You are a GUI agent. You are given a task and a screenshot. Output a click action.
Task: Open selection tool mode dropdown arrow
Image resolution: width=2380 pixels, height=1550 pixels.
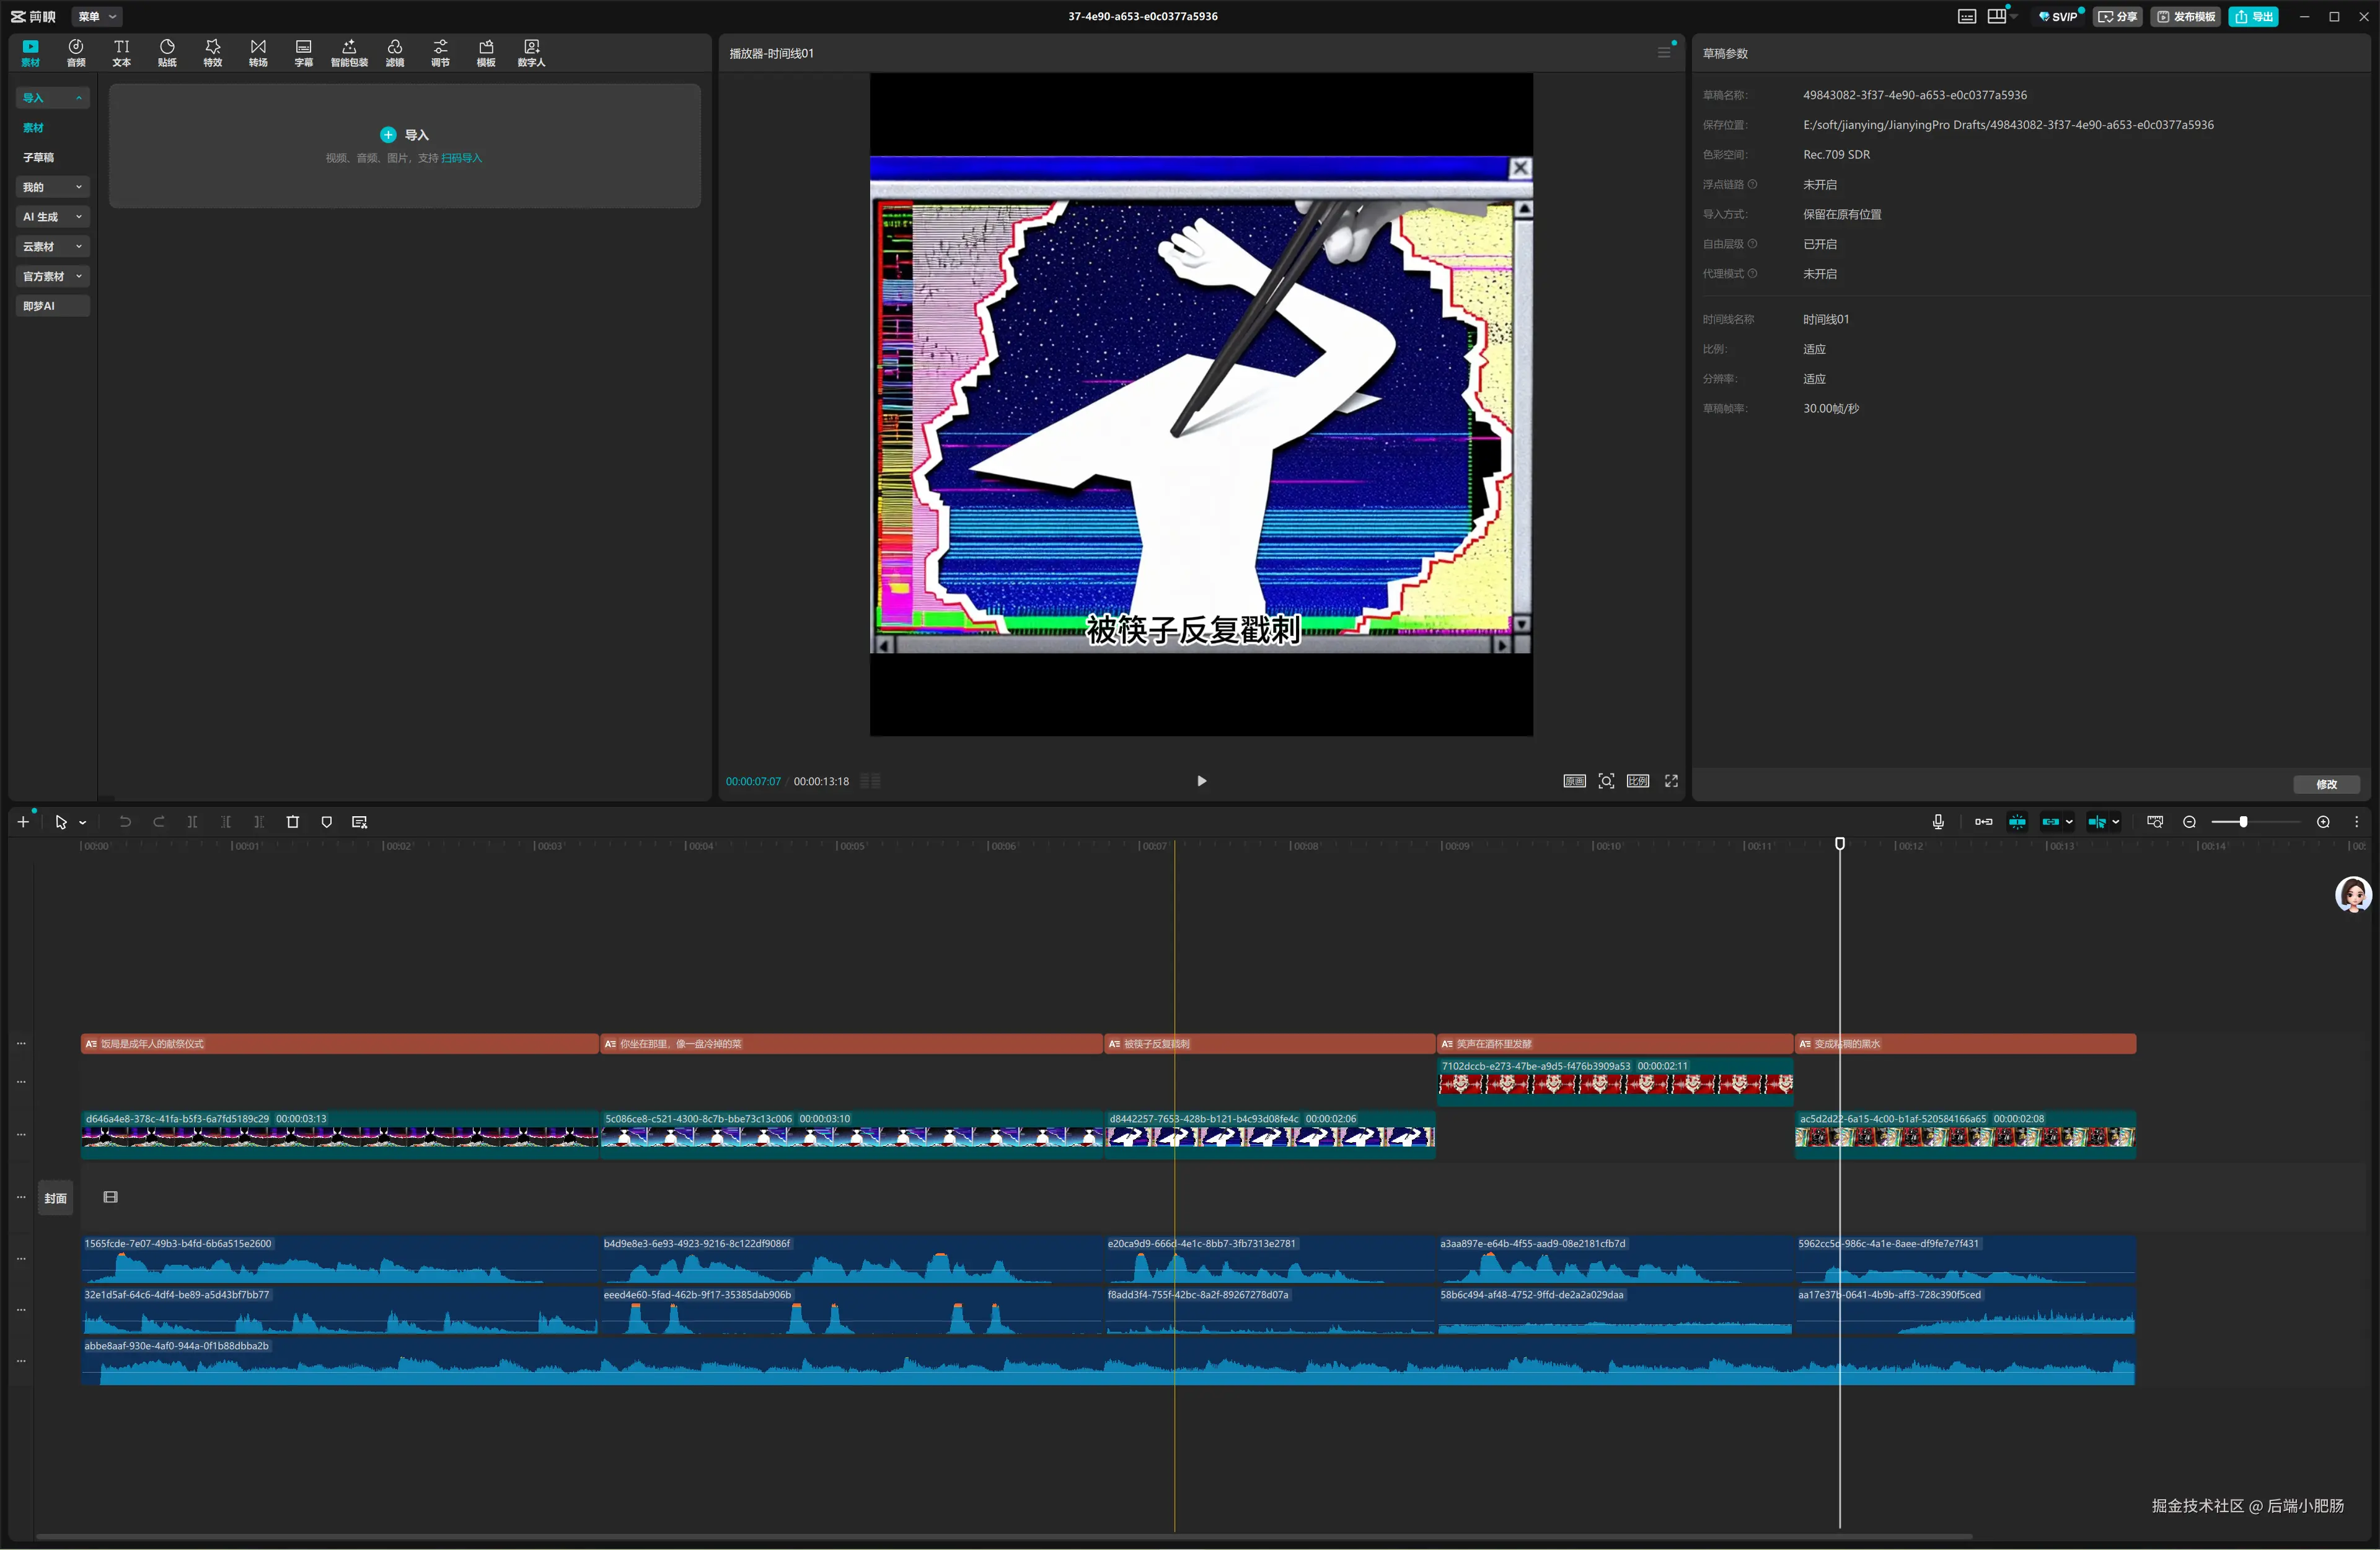(83, 823)
